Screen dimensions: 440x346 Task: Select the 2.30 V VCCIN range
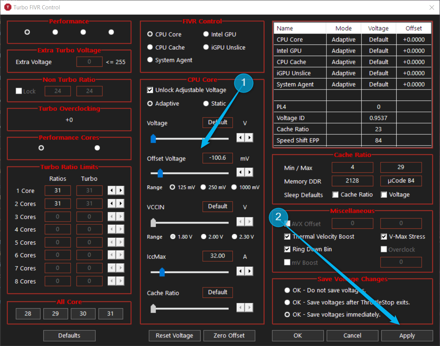pos(234,237)
